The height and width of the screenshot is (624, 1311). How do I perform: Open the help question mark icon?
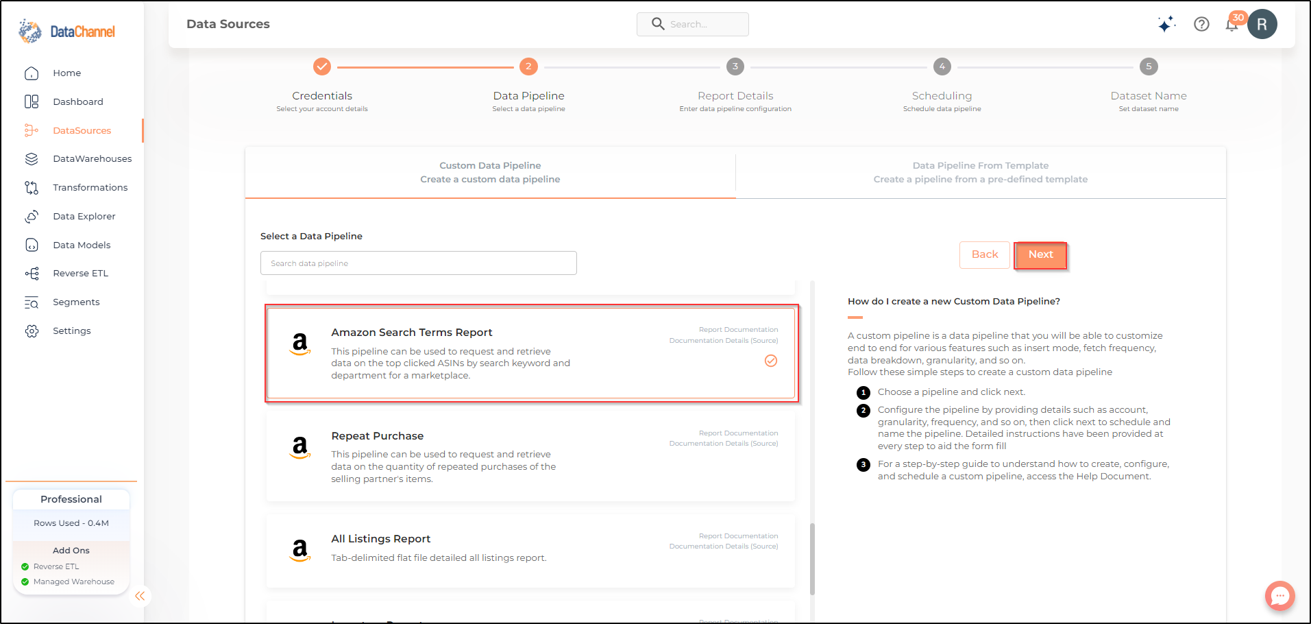click(x=1201, y=24)
